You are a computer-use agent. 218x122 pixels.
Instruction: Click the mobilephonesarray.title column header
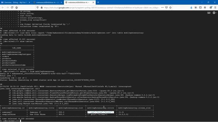click(42, 108)
